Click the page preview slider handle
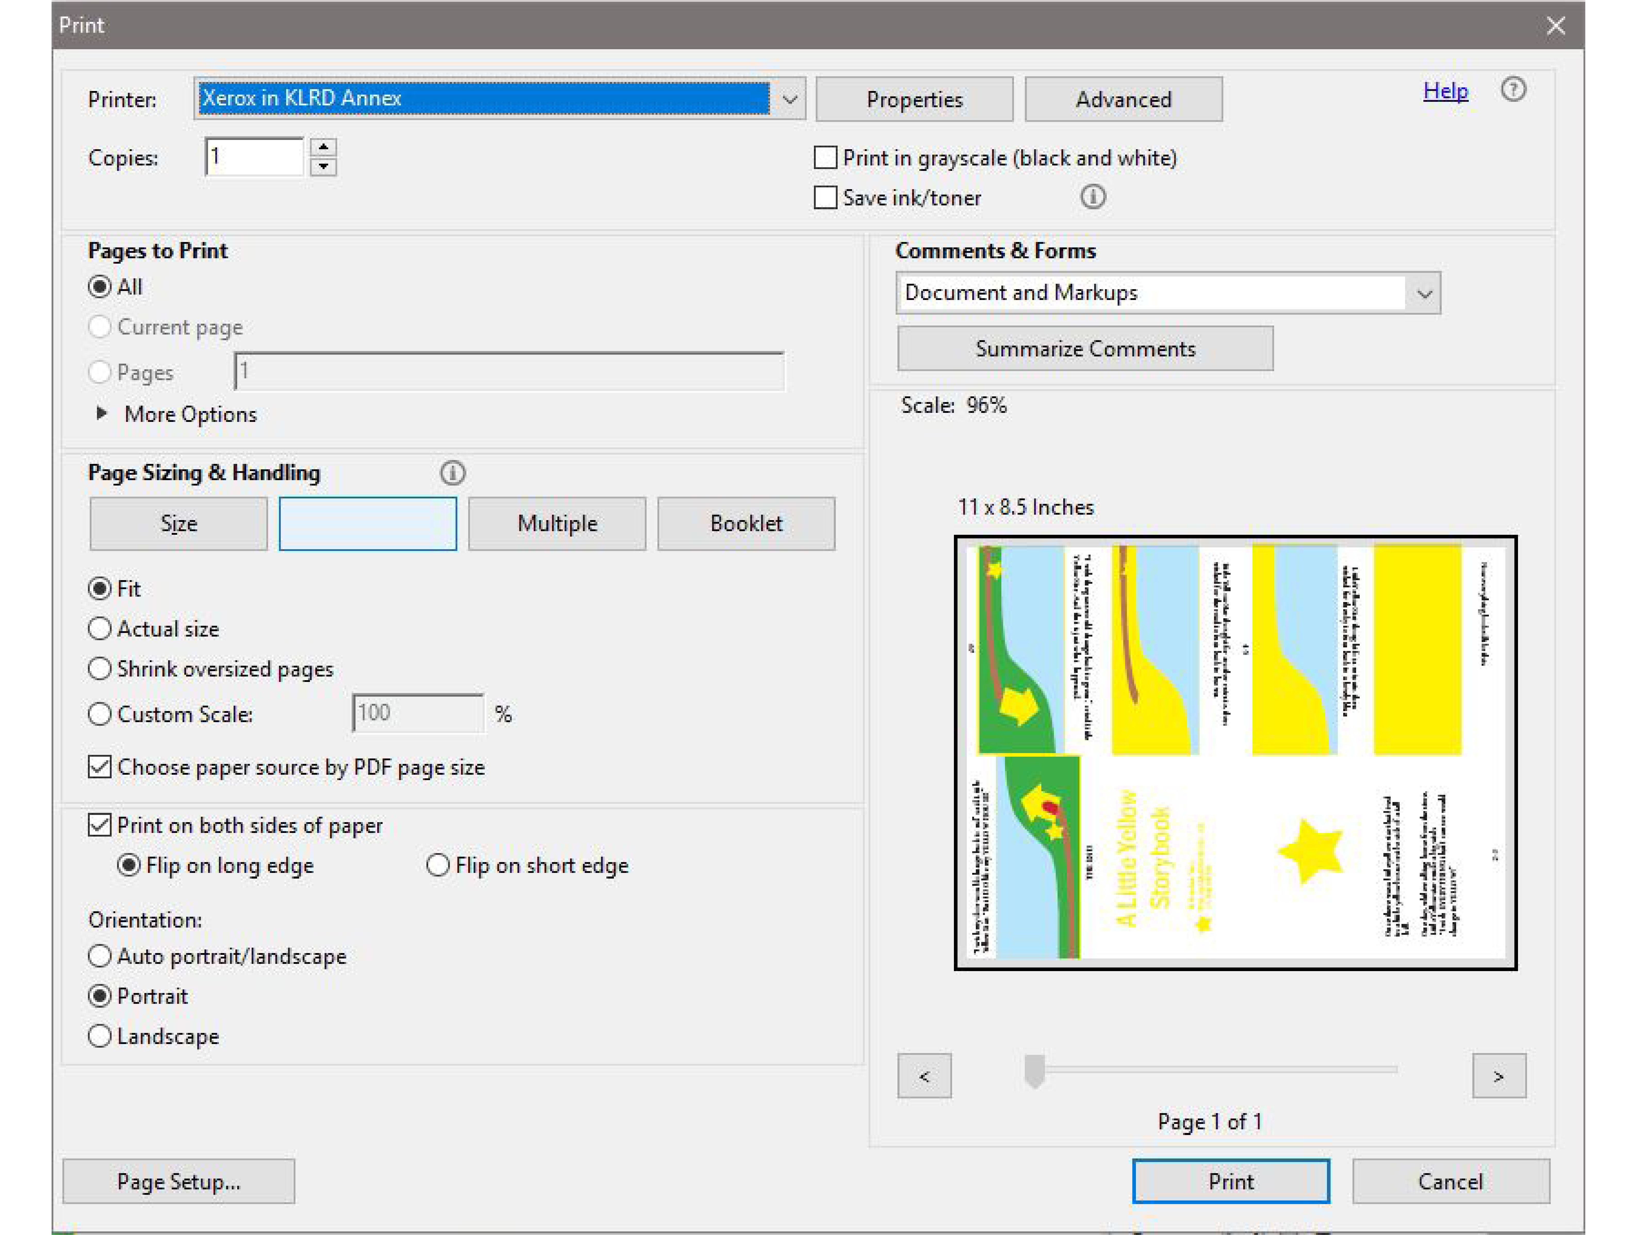Screen dimensions: 1650x1235 [1035, 1071]
